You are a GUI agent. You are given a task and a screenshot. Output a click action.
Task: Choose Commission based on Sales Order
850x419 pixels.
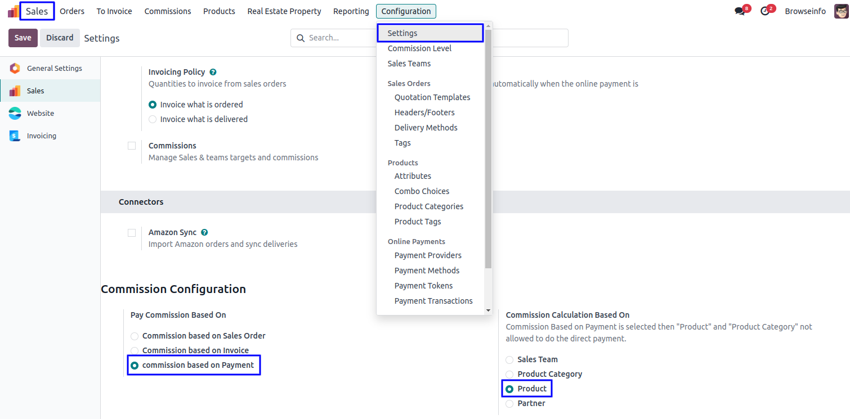coord(135,336)
